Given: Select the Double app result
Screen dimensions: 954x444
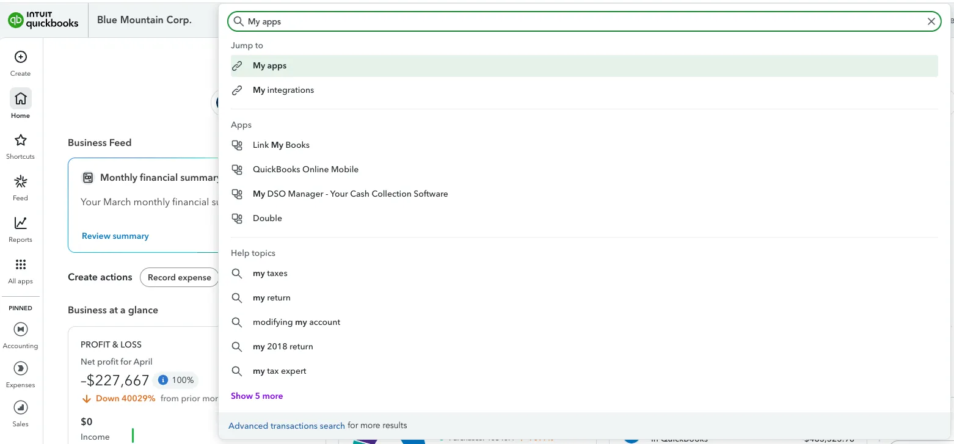Looking at the screenshot, I should coord(584,219).
